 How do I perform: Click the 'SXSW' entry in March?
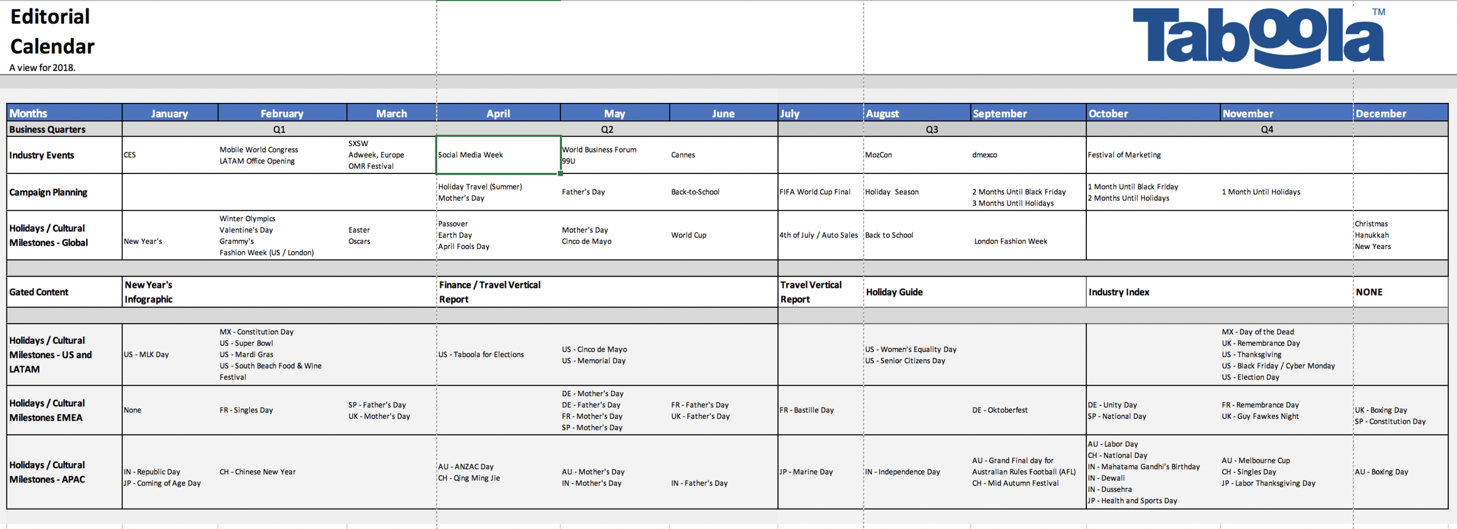(358, 143)
